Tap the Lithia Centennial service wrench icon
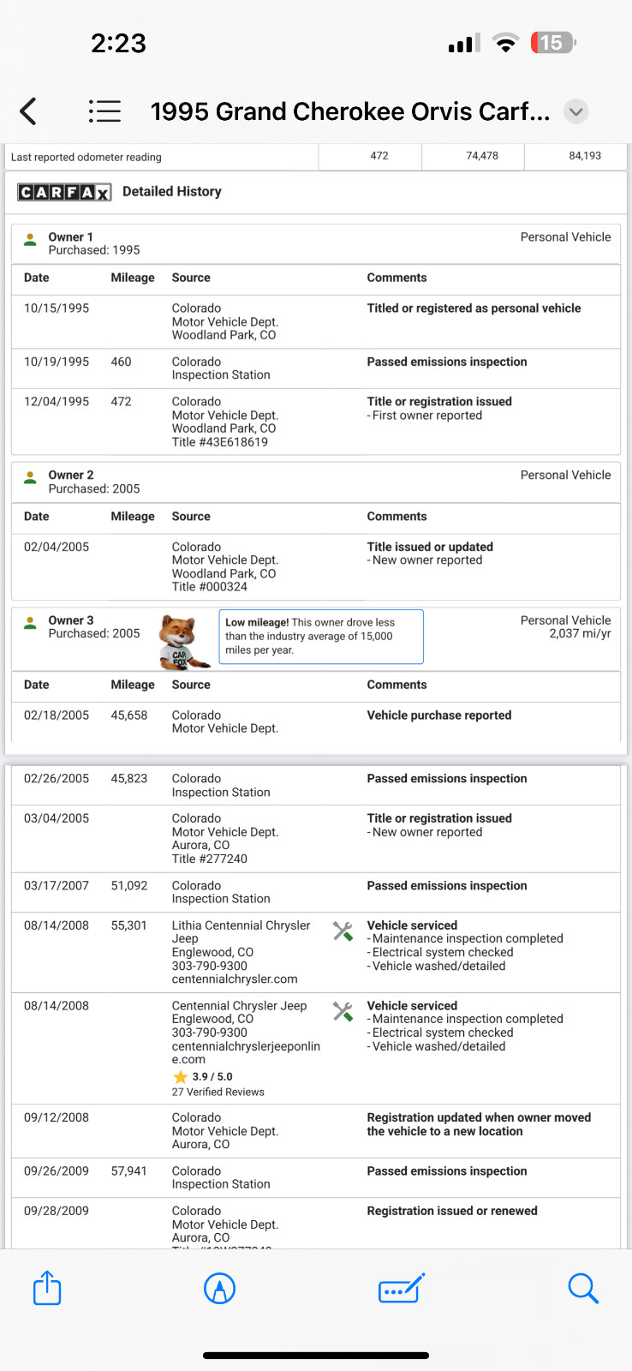This screenshot has height=1371, width=632. point(343,931)
